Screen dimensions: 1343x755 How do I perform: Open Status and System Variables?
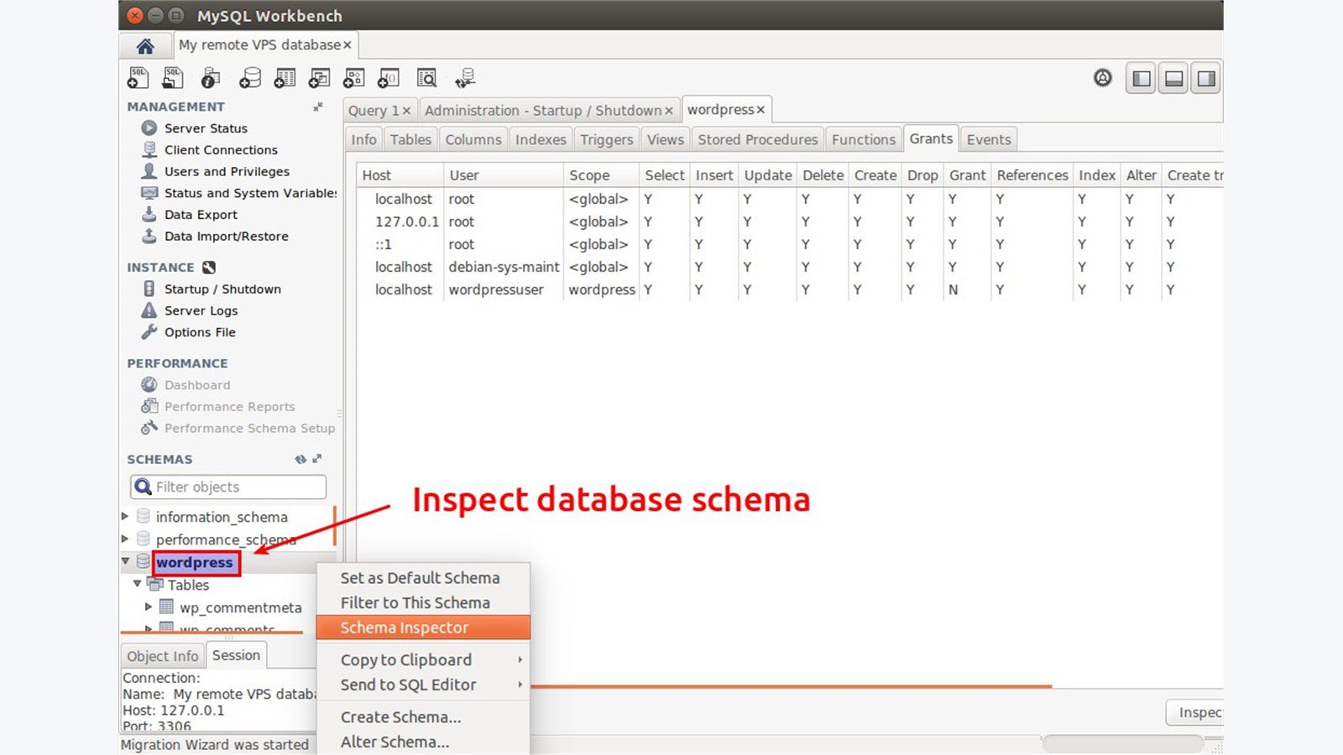(x=250, y=193)
